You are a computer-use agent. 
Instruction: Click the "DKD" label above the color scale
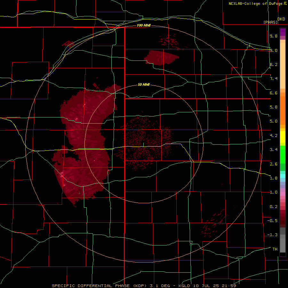(x=281, y=19)
